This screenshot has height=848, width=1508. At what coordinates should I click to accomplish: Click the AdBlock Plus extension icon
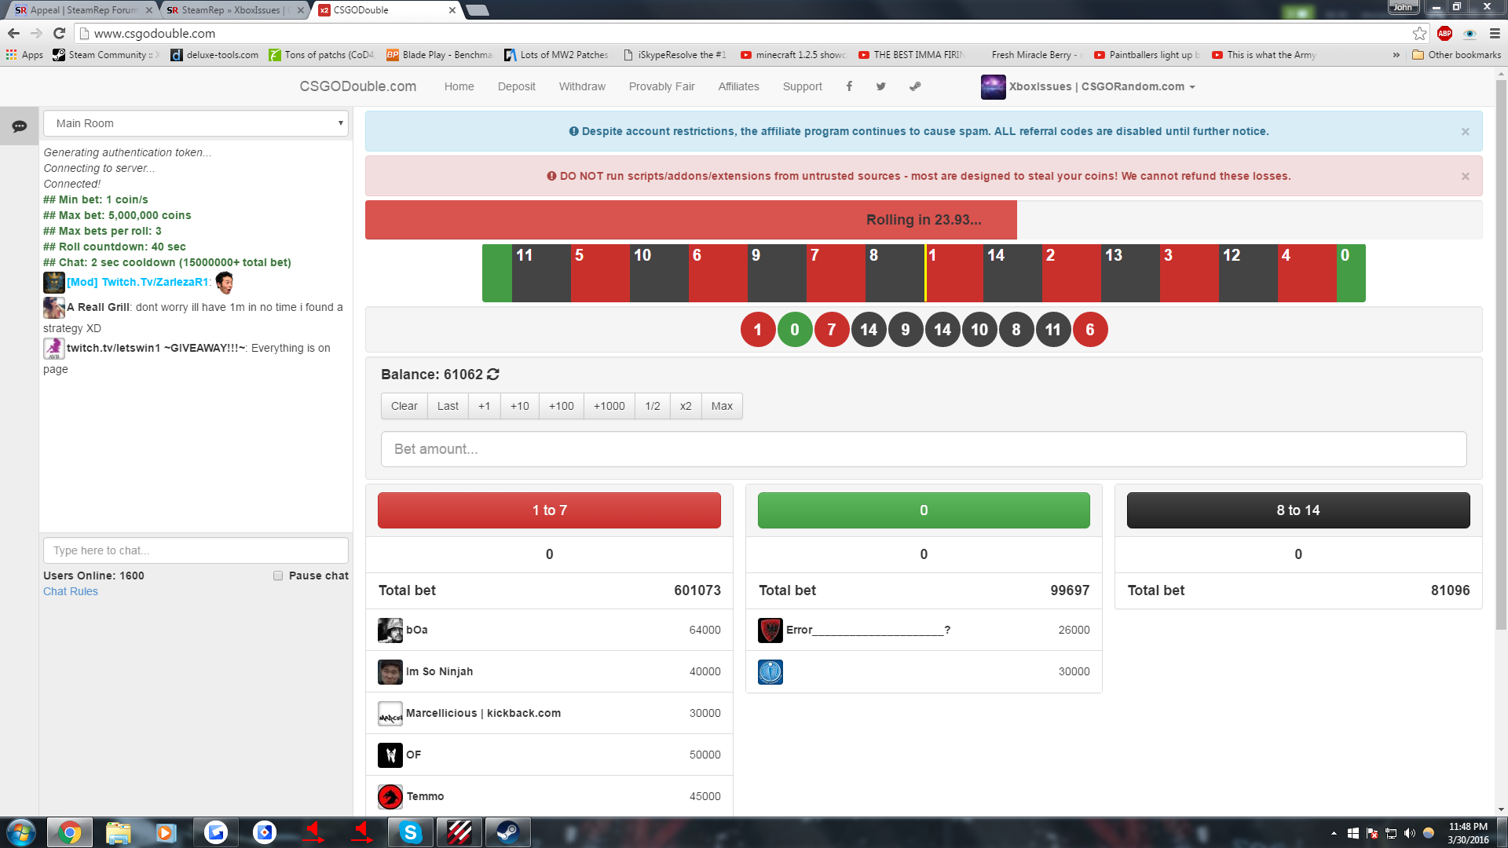[1444, 33]
